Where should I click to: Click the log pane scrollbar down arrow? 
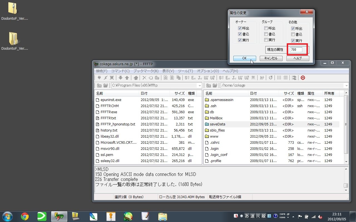pyautogui.click(x=346, y=190)
